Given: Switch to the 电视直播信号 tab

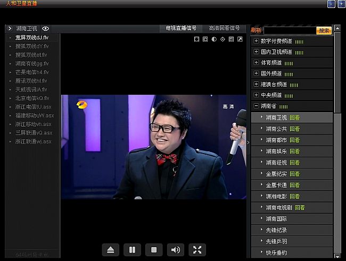Looking at the screenshot, I should [x=181, y=28].
